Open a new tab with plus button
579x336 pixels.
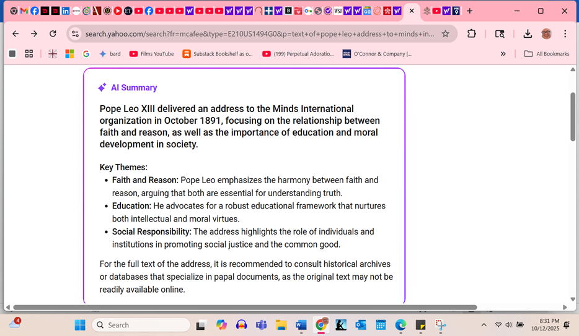[469, 11]
